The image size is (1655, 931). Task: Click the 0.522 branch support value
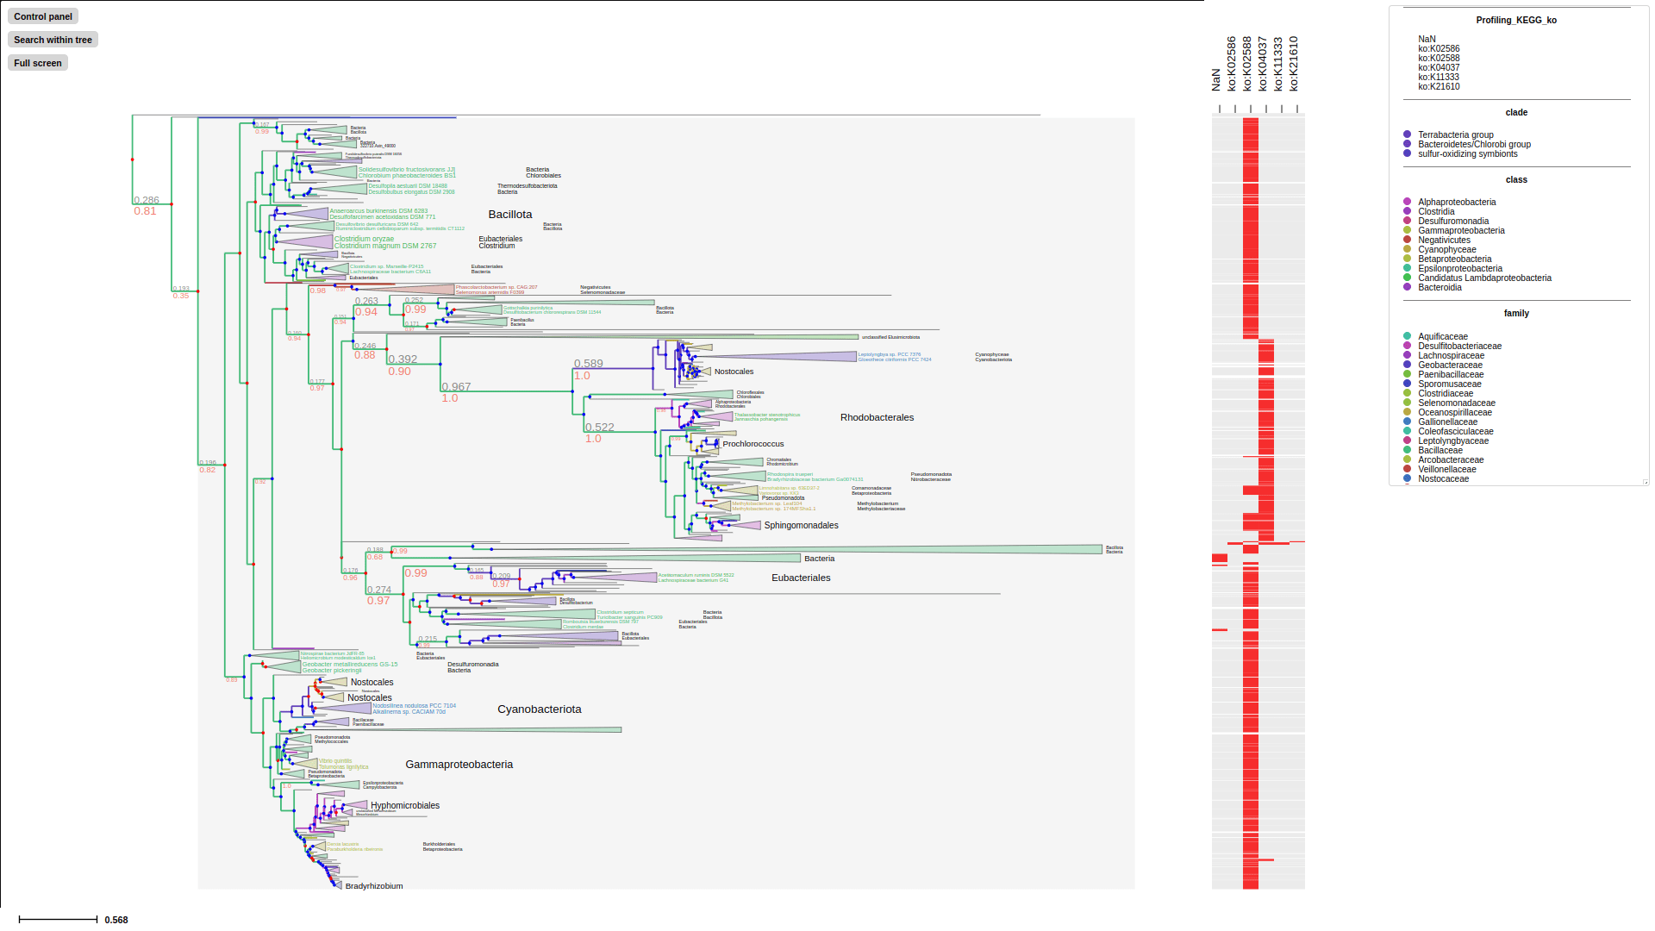[x=600, y=428]
